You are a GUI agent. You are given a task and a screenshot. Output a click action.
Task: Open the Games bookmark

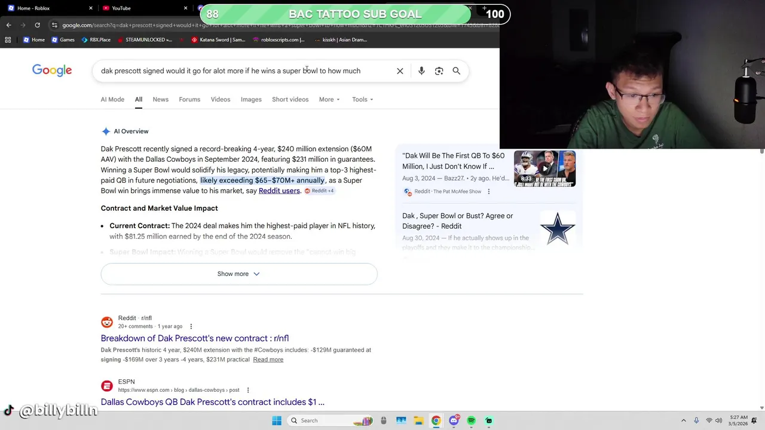(63, 39)
